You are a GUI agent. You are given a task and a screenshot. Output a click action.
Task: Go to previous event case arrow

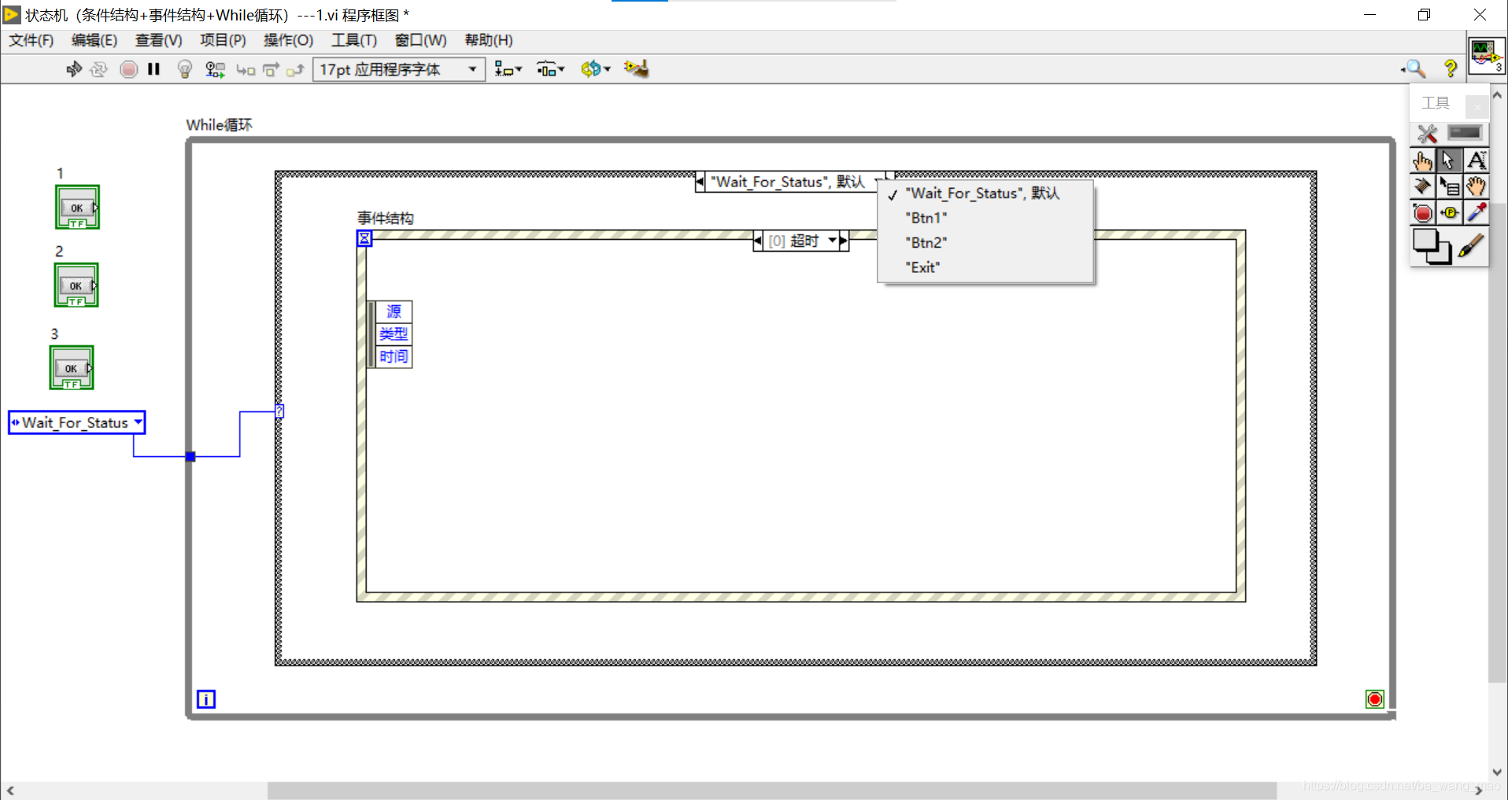click(758, 241)
